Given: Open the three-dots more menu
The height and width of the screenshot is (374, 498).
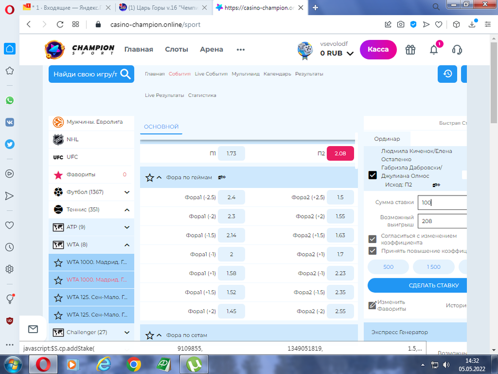Looking at the screenshot, I should 241,49.
